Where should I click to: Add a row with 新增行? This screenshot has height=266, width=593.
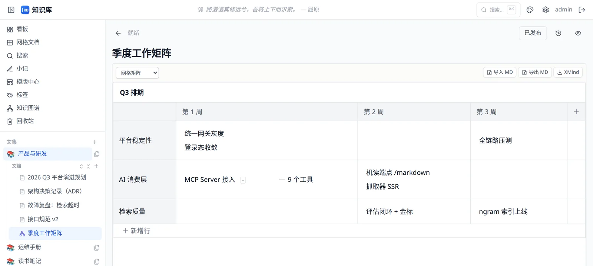pyautogui.click(x=136, y=231)
